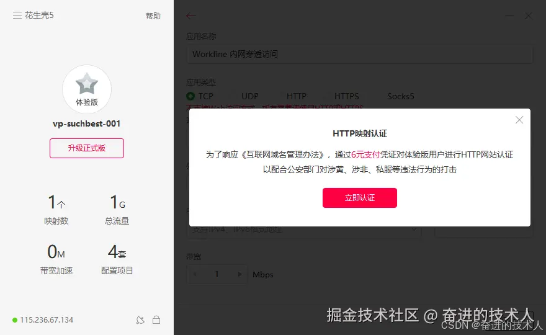The width and height of the screenshot is (546, 335).
Task: Select the Socks5 application type
Action: click(400, 96)
